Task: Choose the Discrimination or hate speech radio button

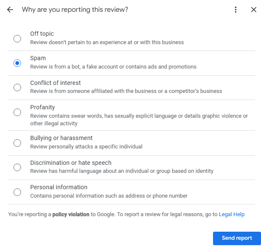Action: pyautogui.click(x=17, y=167)
